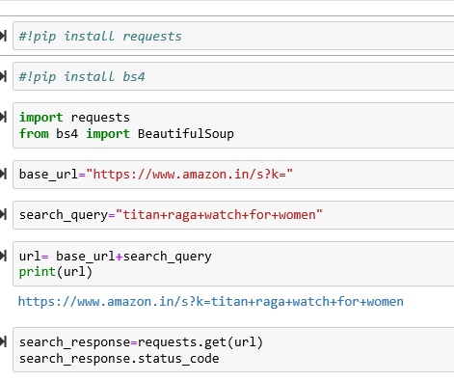Place cursor on 'import requests' line
This screenshot has height=381, width=454.
point(74,118)
